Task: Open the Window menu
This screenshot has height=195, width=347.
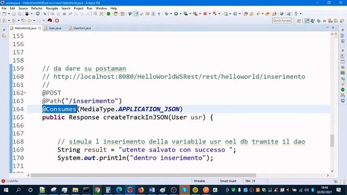Action: [101, 8]
